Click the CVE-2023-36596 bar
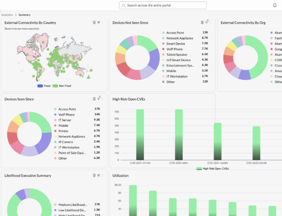 tap(256, 143)
